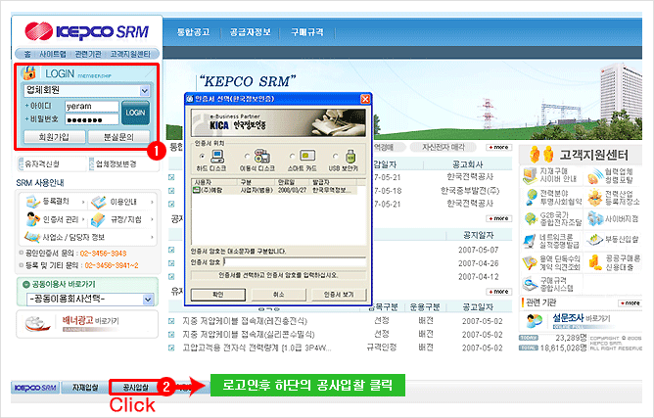Image resolution: width=654 pixels, height=418 pixels.
Task: Click the 배너광고 바로가기 banner icon
Action: pos(38,324)
